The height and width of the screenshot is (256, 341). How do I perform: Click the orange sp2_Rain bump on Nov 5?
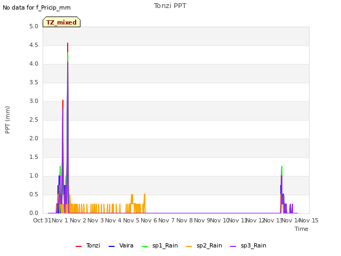[x=132, y=199]
